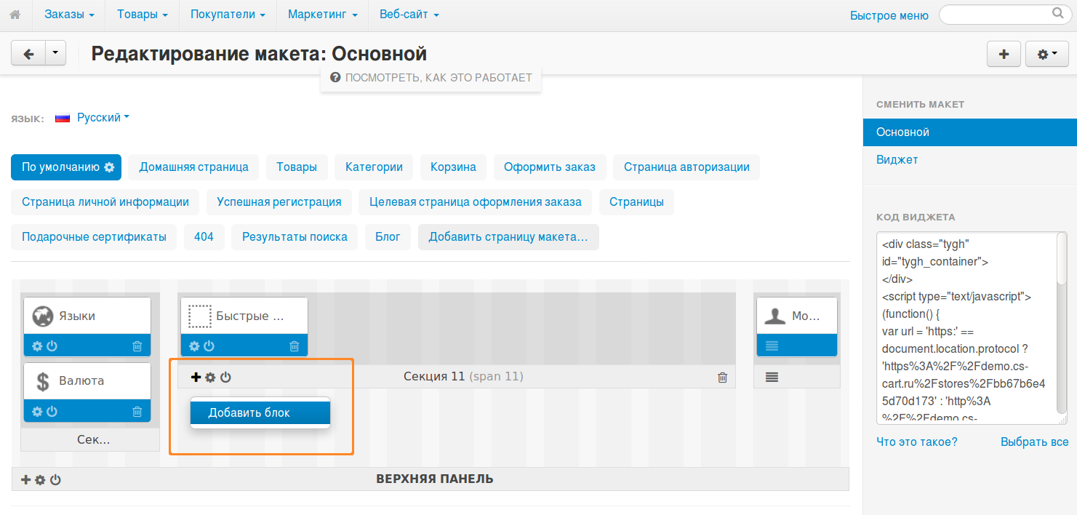Click the back arrow button

pyautogui.click(x=28, y=54)
